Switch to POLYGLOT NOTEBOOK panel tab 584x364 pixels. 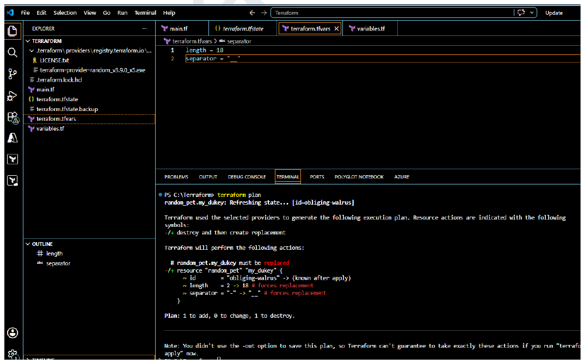pos(359,177)
